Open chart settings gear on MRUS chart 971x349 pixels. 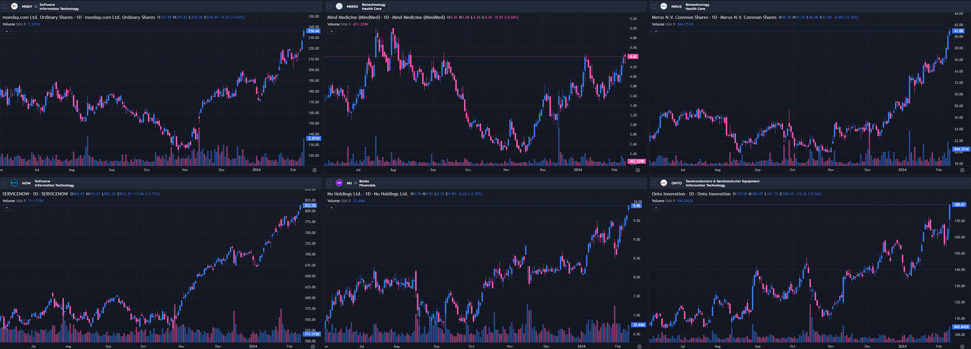click(x=962, y=170)
